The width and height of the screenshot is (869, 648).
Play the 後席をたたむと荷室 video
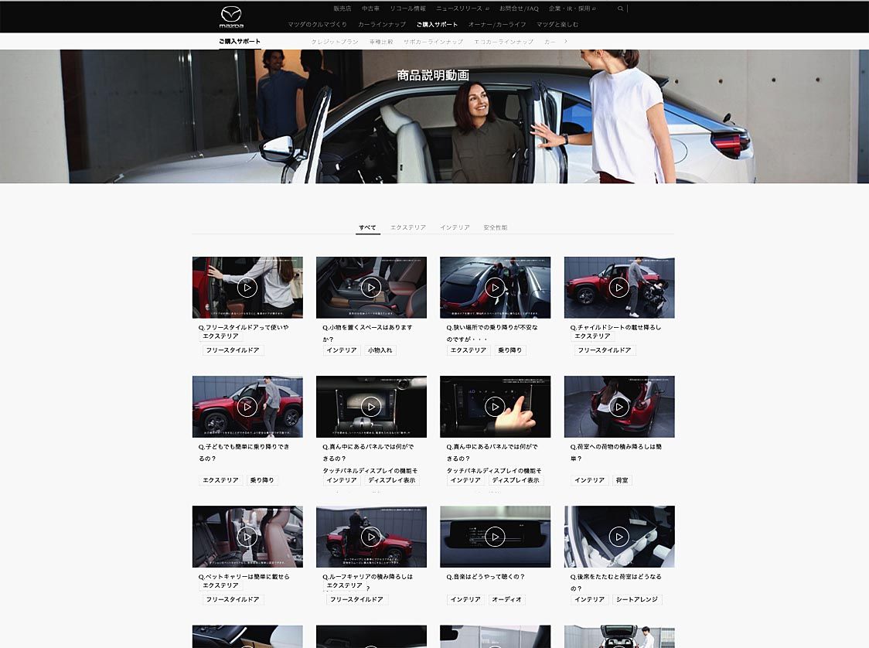pos(619,537)
